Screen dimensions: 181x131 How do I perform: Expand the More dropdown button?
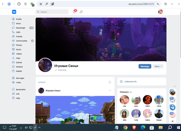tap(158, 66)
